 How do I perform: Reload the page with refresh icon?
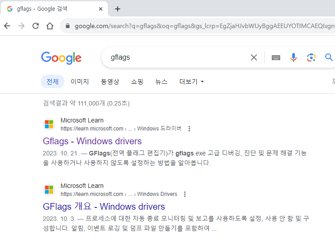pyautogui.click(x=36, y=26)
